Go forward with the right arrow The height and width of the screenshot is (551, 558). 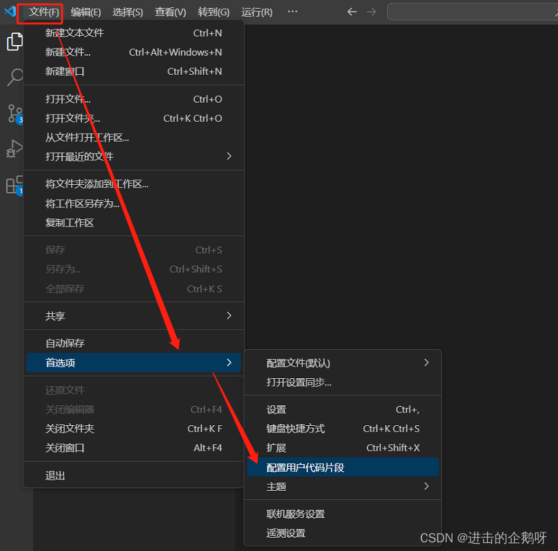371,12
